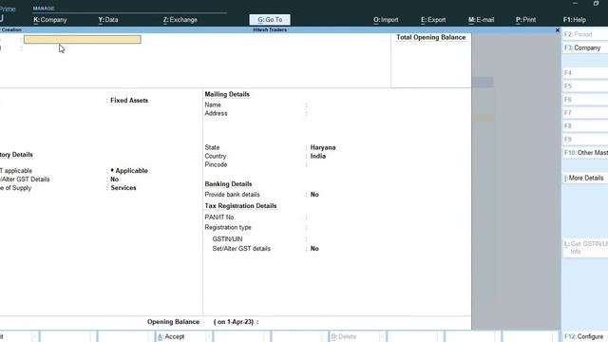The height and width of the screenshot is (342, 608).
Task: Click the Hitesh Traders company title
Action: (x=270, y=29)
